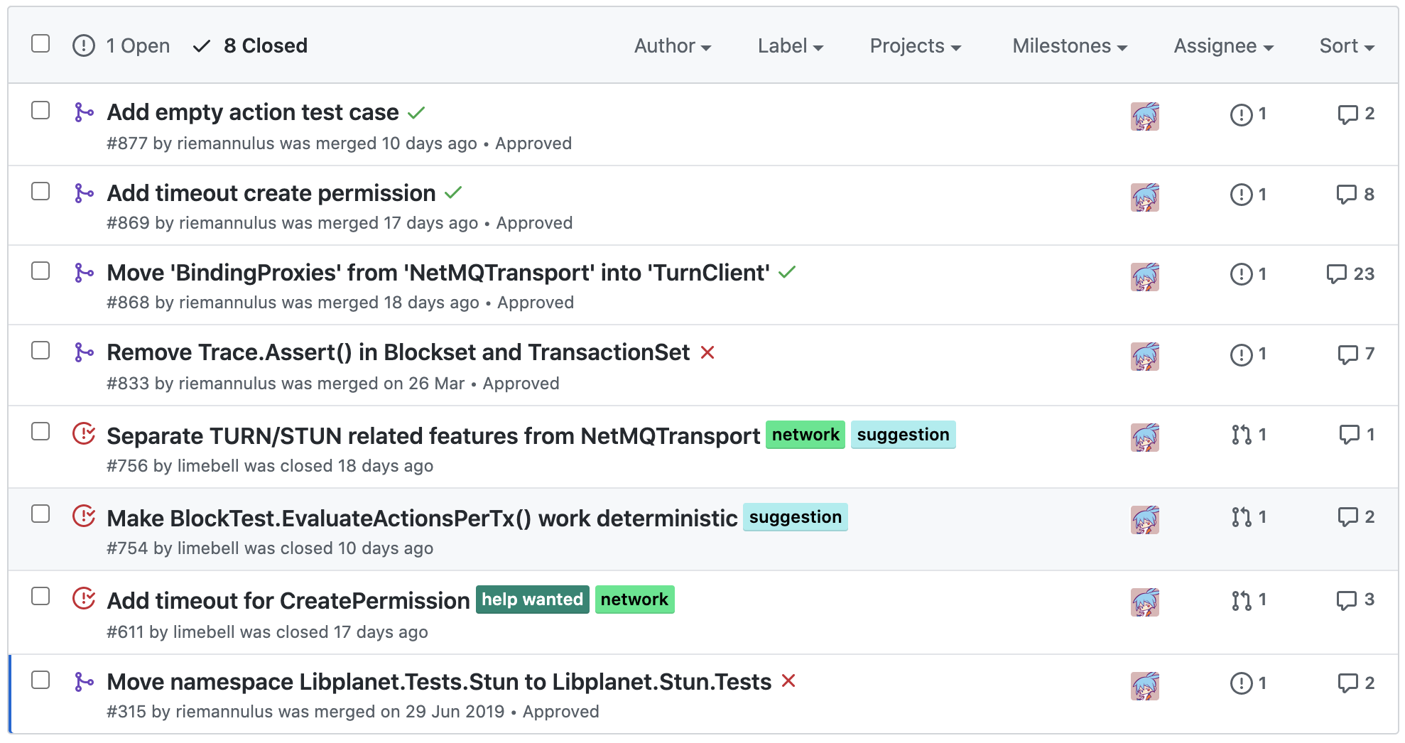Open 'Add empty action test case' pull request
The height and width of the screenshot is (743, 1405).
(x=253, y=112)
